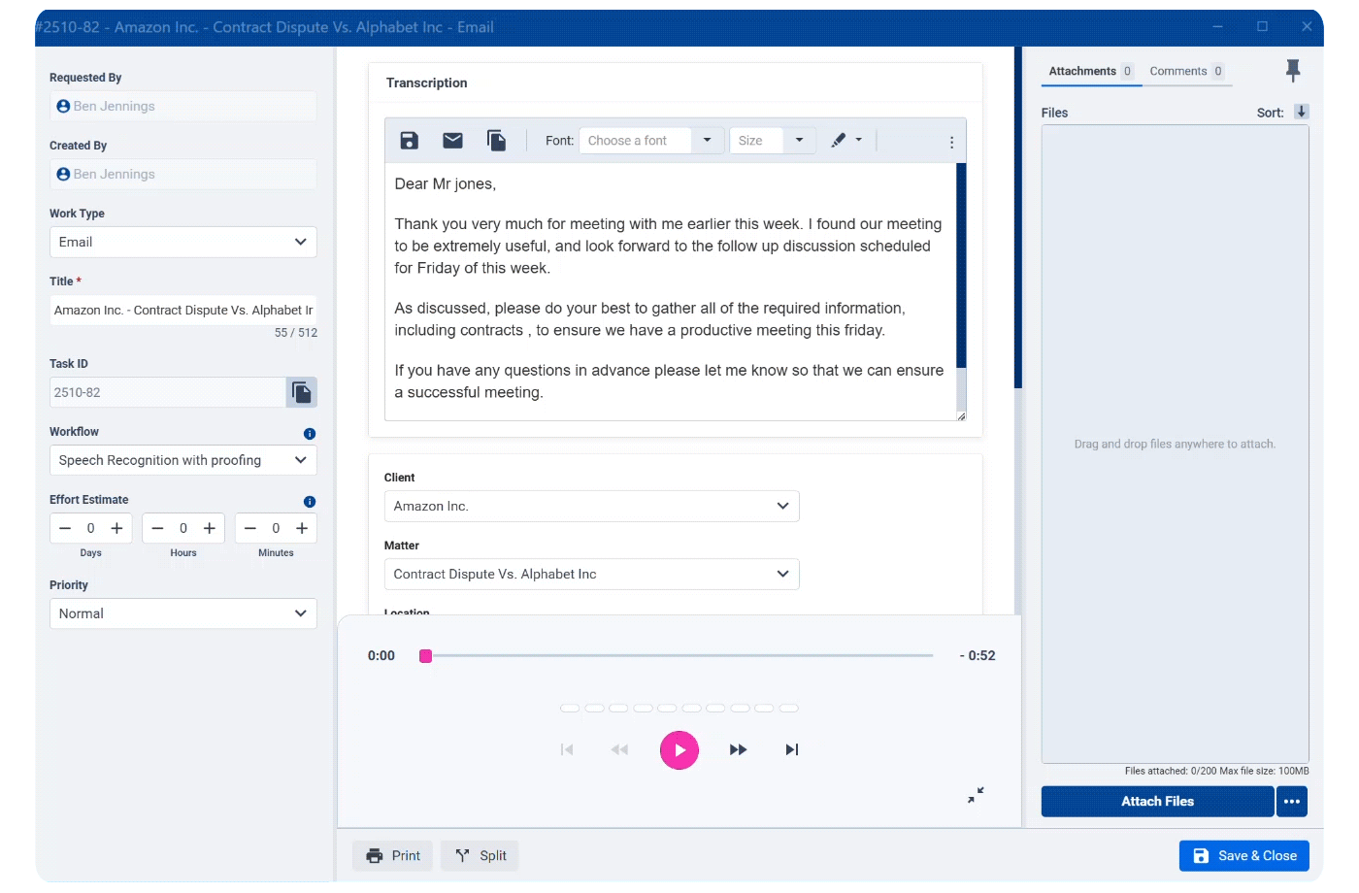Expand the Matter dropdown
The height and width of the screenshot is (893, 1359).
point(592,575)
